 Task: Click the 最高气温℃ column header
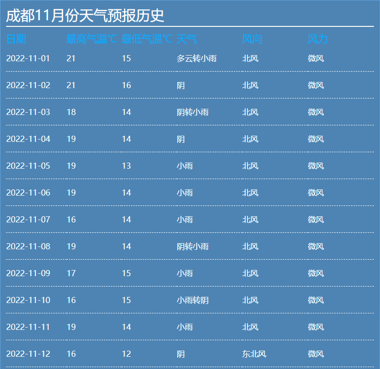tap(91, 39)
